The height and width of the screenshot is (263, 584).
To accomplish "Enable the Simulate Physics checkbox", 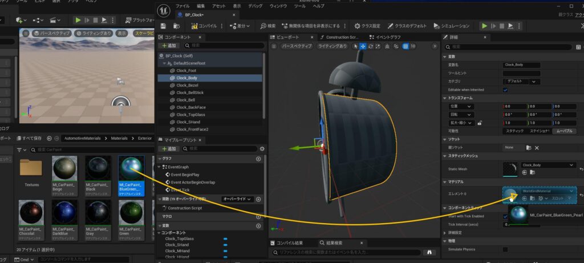I will [x=505, y=249].
